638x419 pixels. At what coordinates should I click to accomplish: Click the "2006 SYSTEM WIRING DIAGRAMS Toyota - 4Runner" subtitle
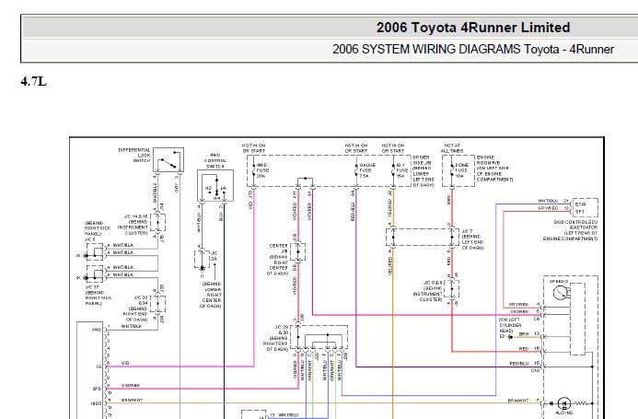pos(473,50)
